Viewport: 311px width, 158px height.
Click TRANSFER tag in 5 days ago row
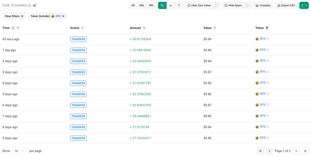tap(78, 94)
